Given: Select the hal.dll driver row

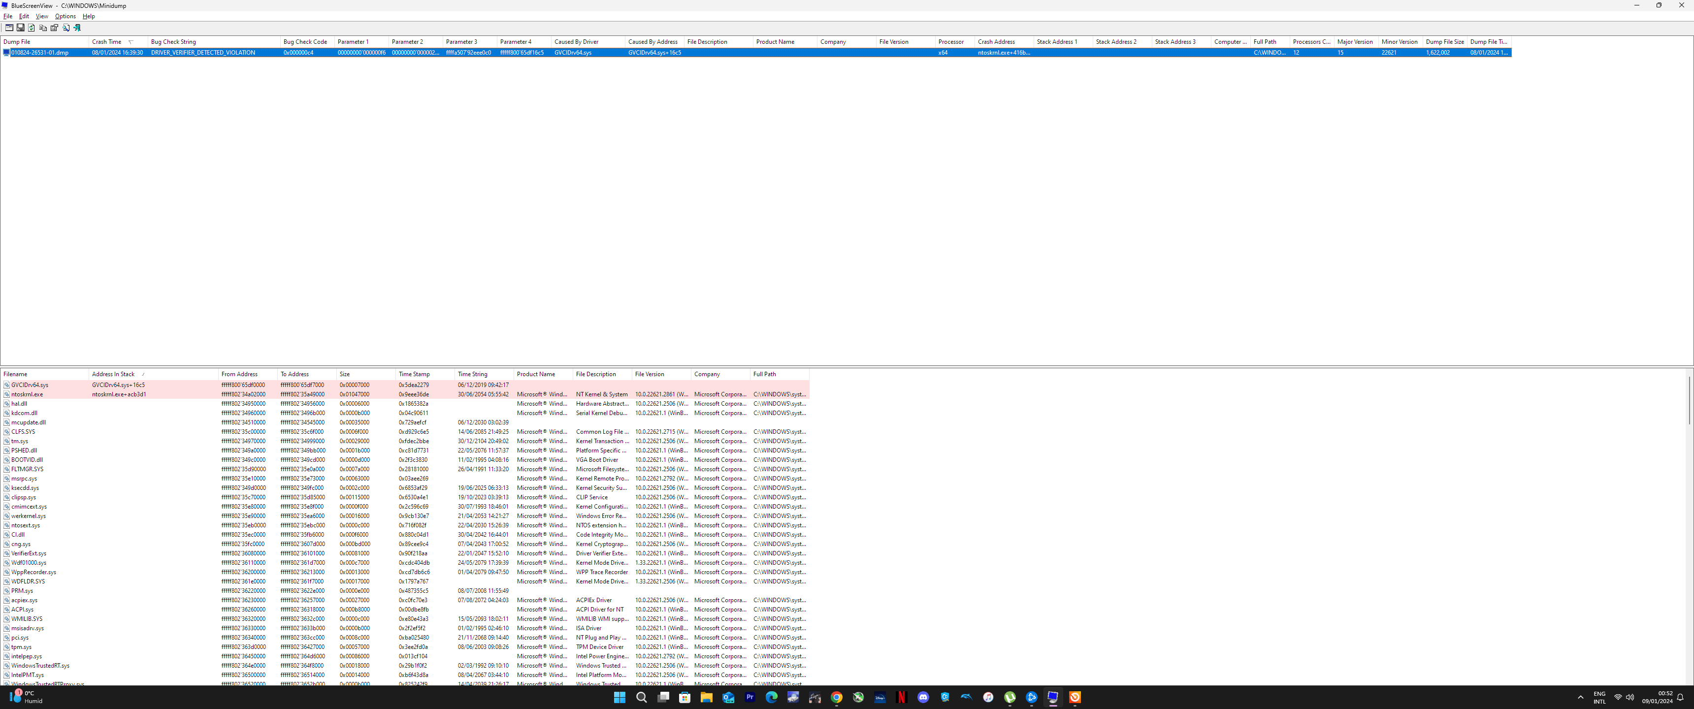Looking at the screenshot, I should (x=405, y=404).
